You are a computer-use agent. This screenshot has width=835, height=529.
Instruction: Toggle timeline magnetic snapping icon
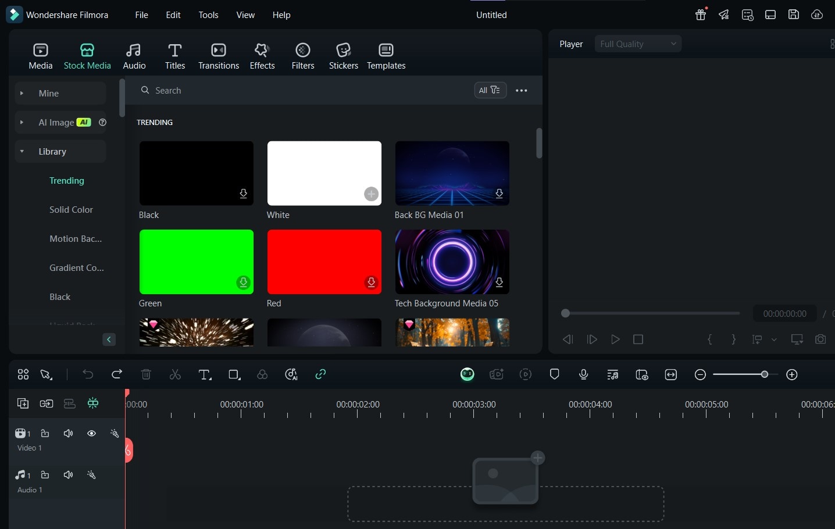click(x=93, y=403)
